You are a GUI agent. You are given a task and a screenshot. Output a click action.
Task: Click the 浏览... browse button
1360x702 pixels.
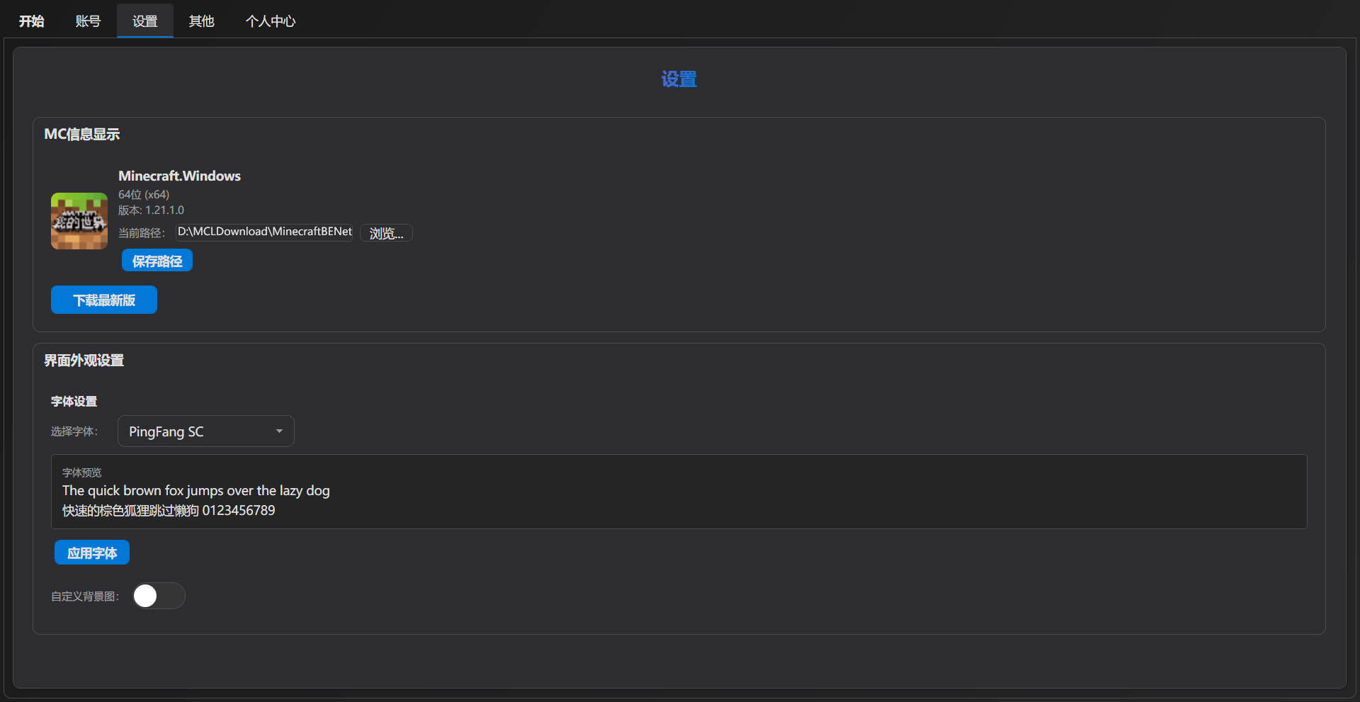(386, 233)
